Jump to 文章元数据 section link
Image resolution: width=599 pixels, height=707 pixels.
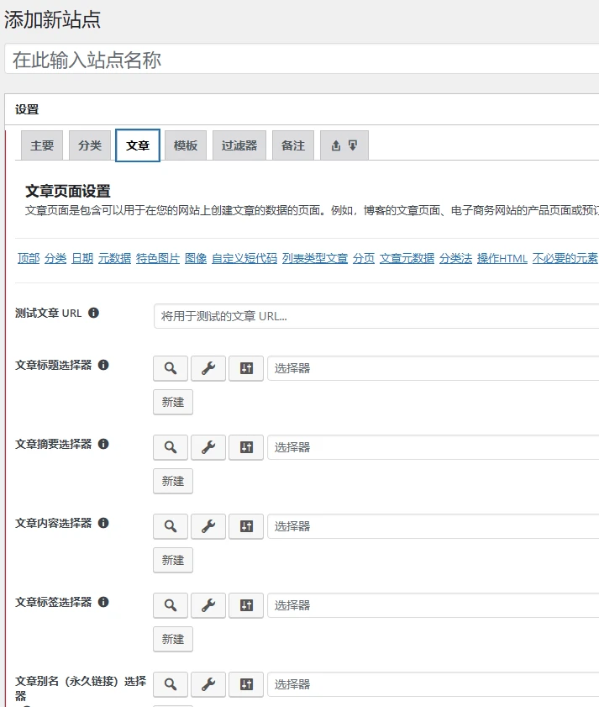pos(407,258)
